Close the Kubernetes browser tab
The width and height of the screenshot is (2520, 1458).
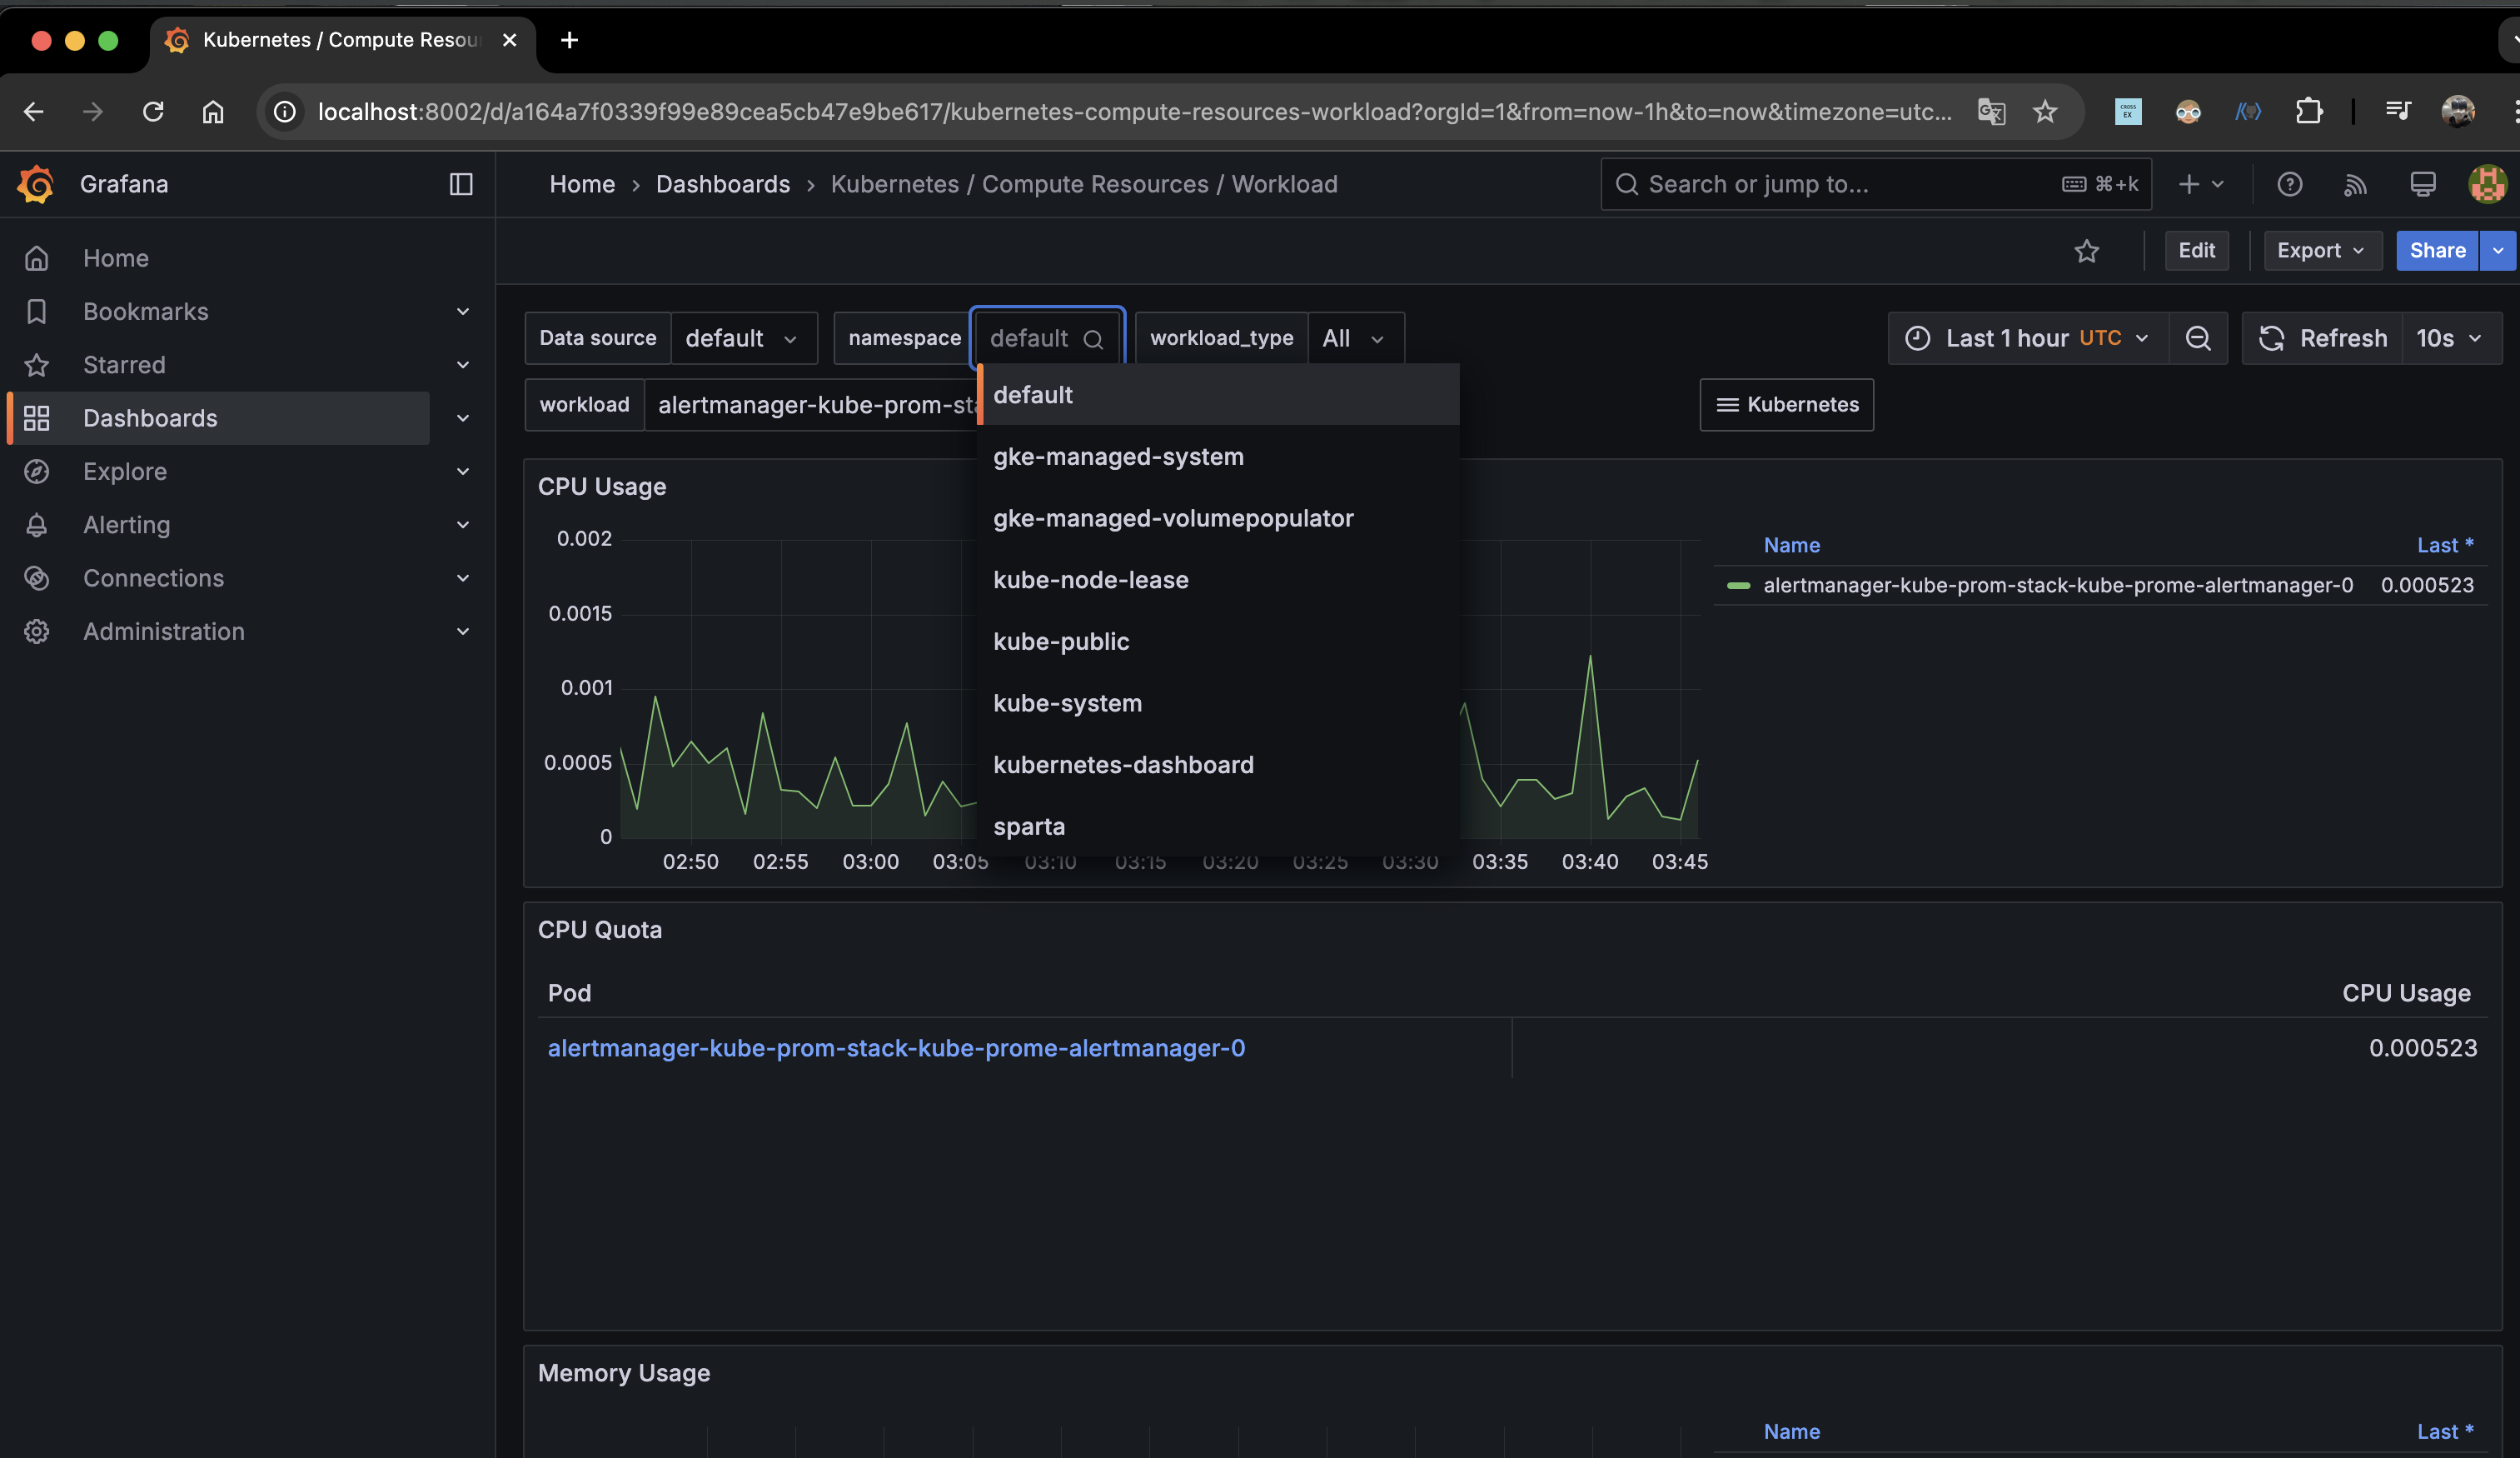[x=509, y=40]
